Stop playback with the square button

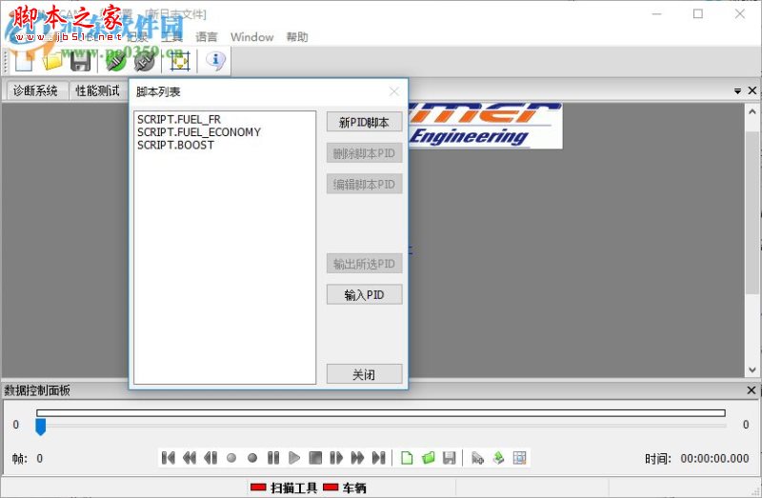point(315,458)
